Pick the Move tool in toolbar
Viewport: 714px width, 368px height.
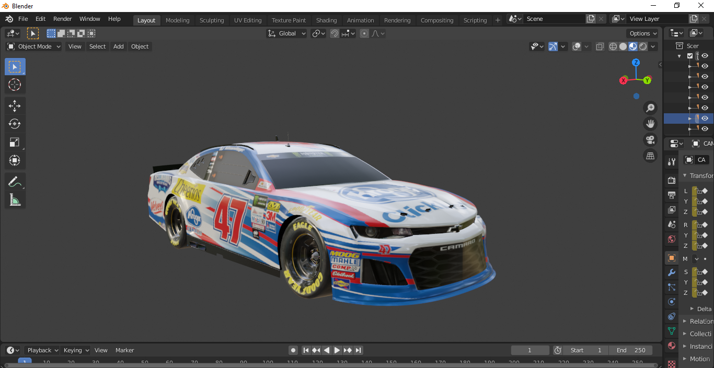(x=15, y=106)
